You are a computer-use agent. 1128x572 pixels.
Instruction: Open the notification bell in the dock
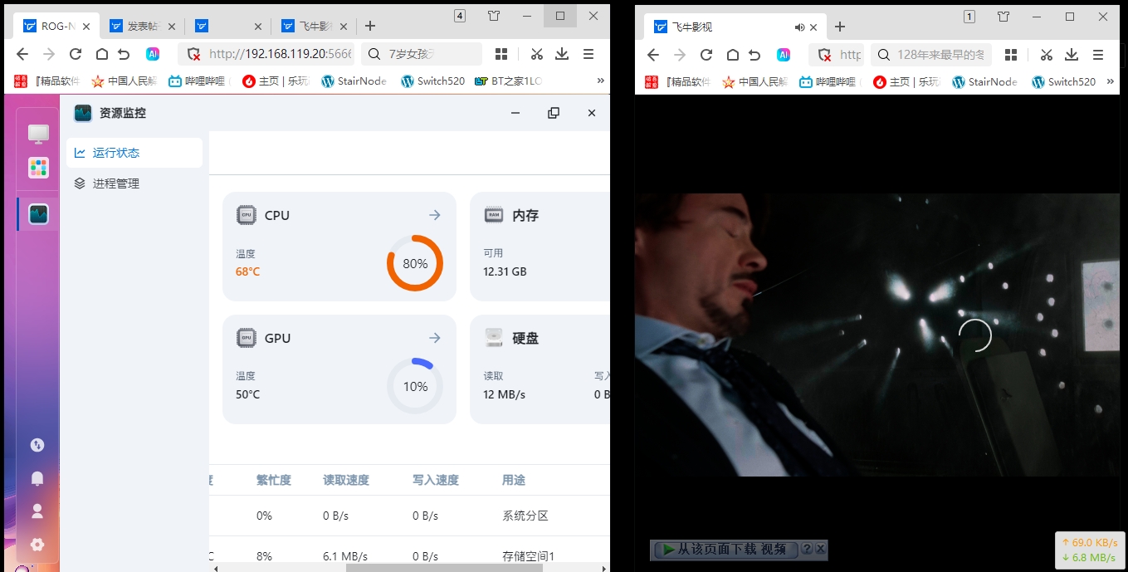pyautogui.click(x=37, y=478)
